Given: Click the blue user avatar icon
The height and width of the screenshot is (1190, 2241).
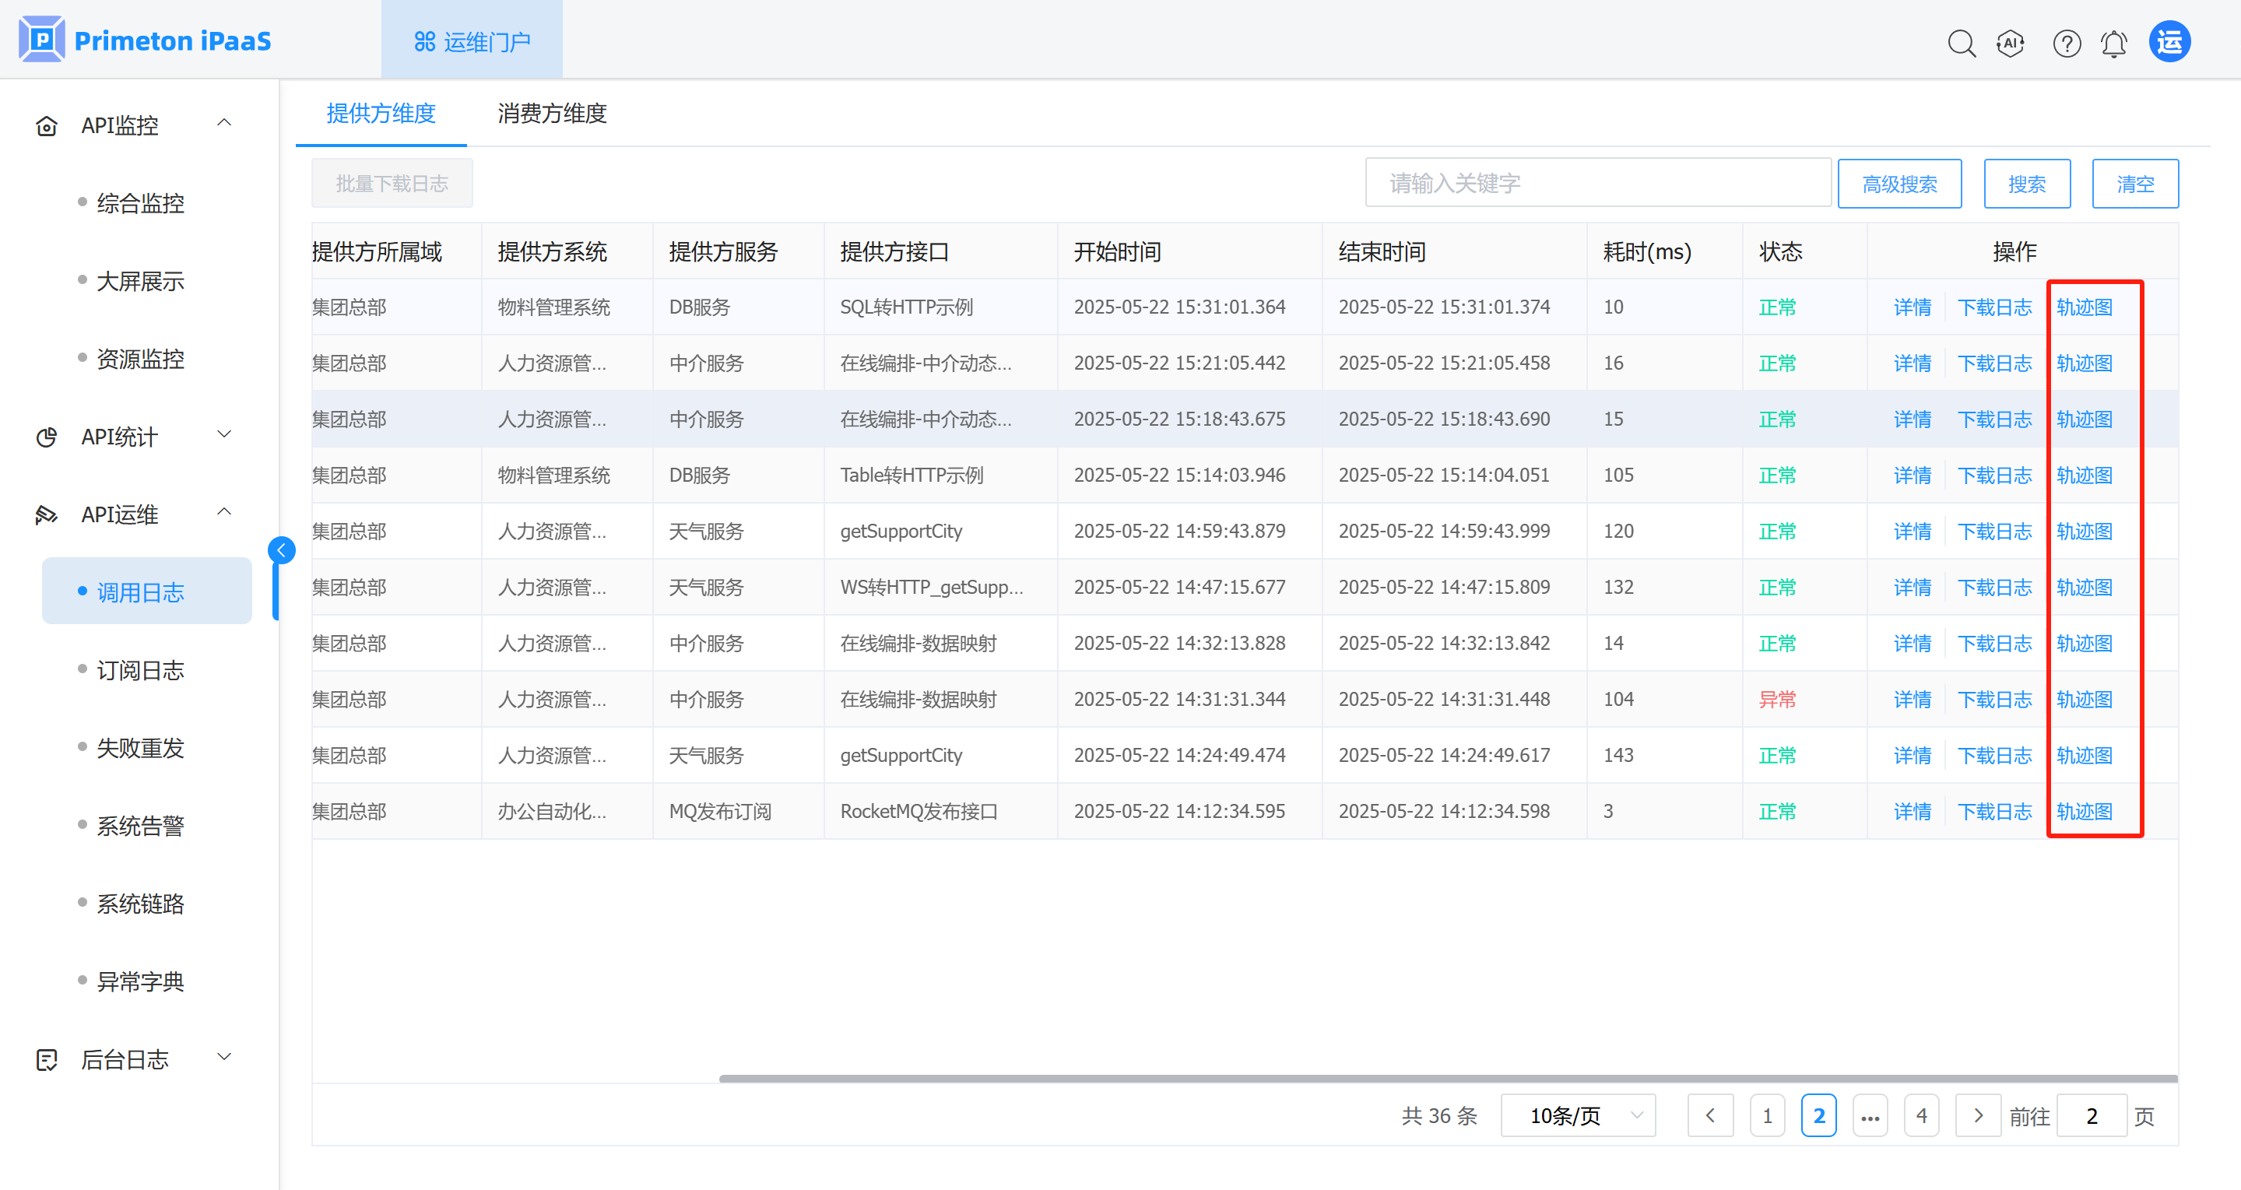Looking at the screenshot, I should tap(2169, 42).
